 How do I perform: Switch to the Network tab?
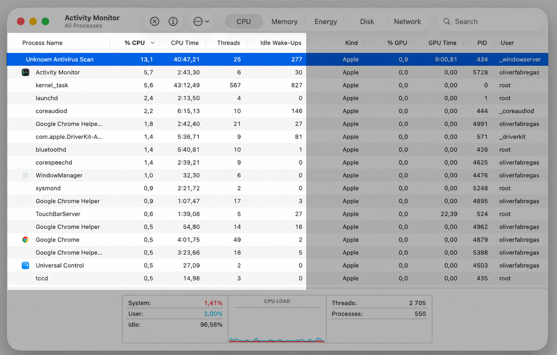[407, 22]
